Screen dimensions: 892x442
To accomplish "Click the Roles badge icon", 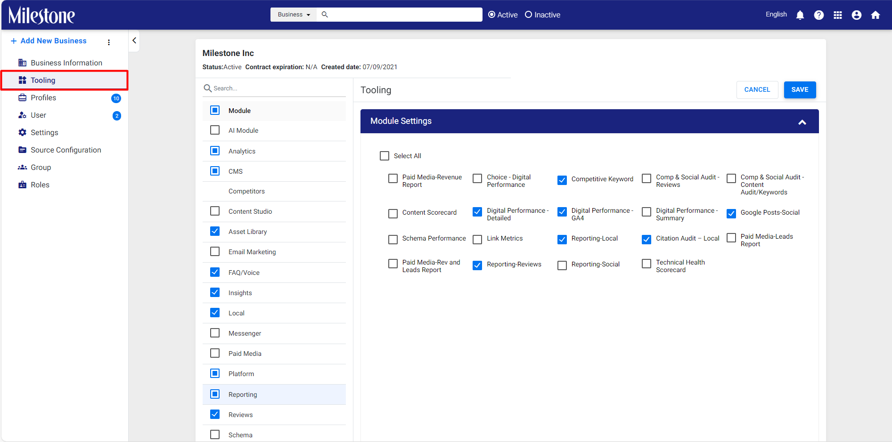I will 22,185.
